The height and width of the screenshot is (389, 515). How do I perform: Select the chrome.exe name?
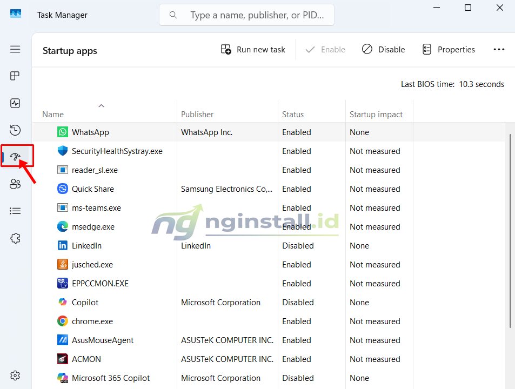point(92,321)
